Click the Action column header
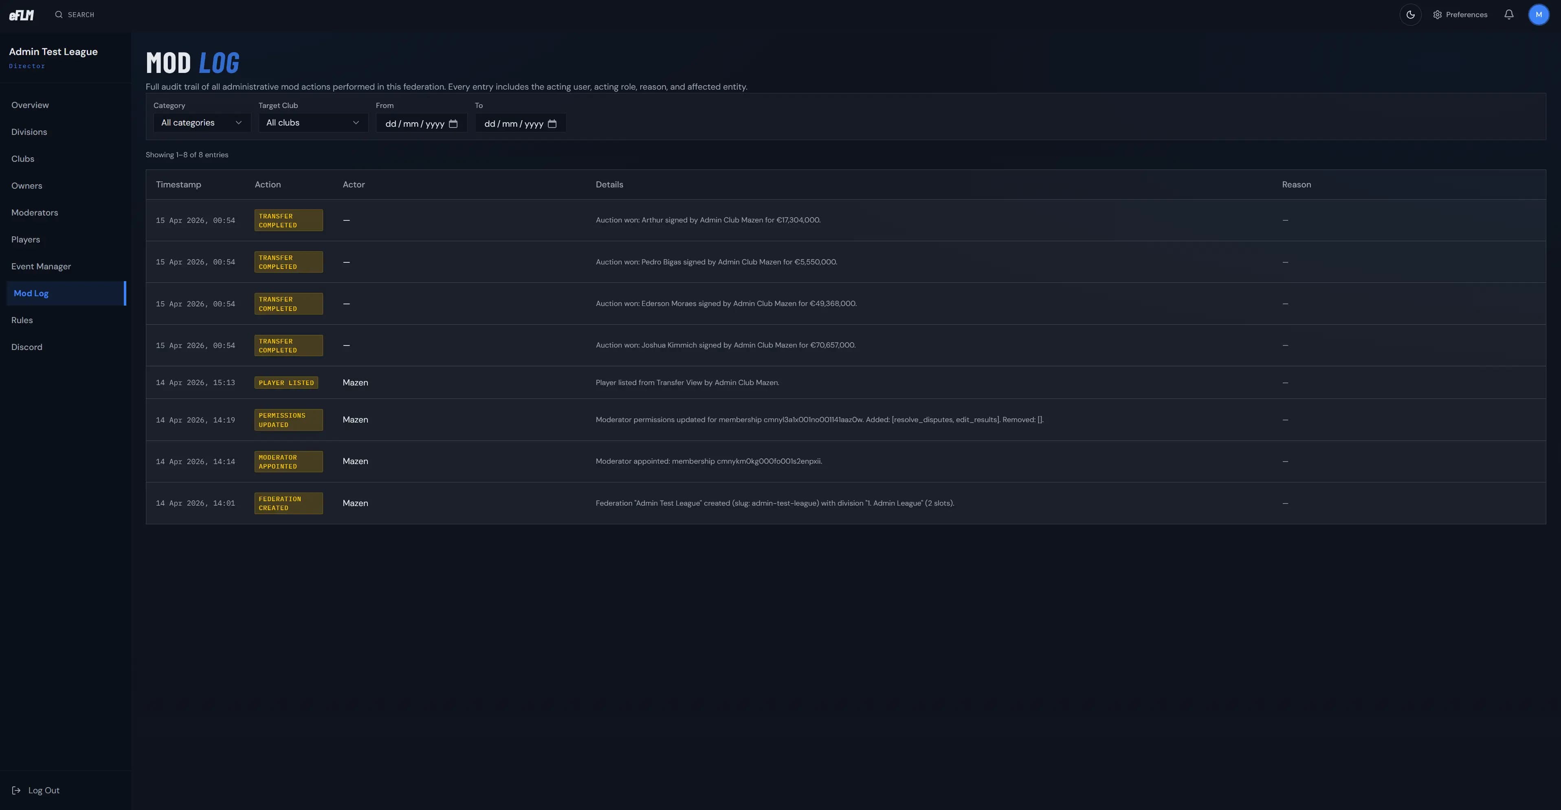The width and height of the screenshot is (1561, 810). [x=267, y=184]
